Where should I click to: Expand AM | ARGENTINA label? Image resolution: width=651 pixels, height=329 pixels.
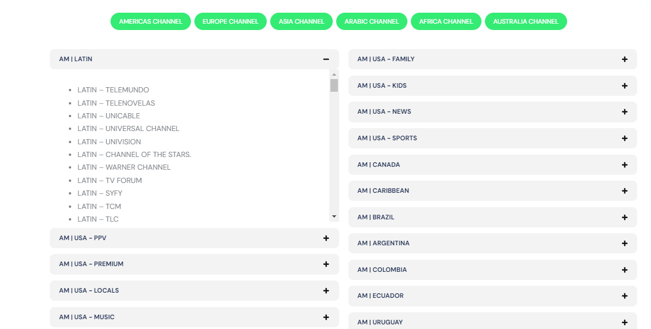384,243
